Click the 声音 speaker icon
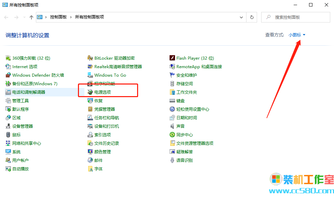Viewport: 334px width, 198px height. (x=172, y=126)
